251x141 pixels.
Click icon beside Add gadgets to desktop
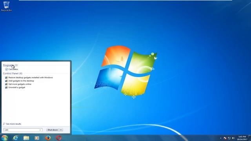(6, 81)
